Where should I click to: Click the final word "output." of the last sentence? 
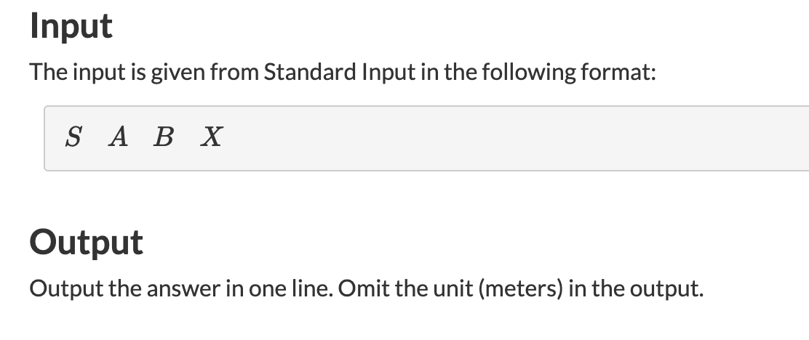[667, 288]
